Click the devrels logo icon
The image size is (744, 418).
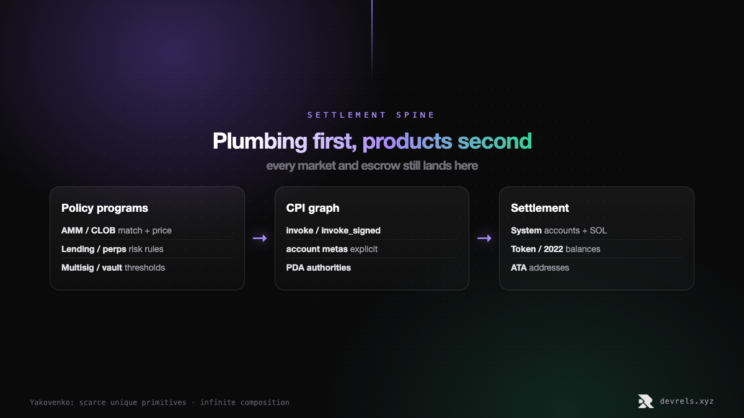pyautogui.click(x=645, y=401)
